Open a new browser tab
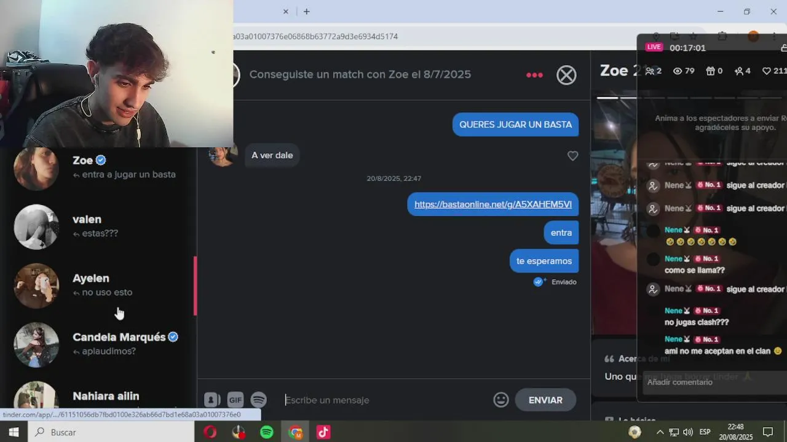 click(x=306, y=12)
